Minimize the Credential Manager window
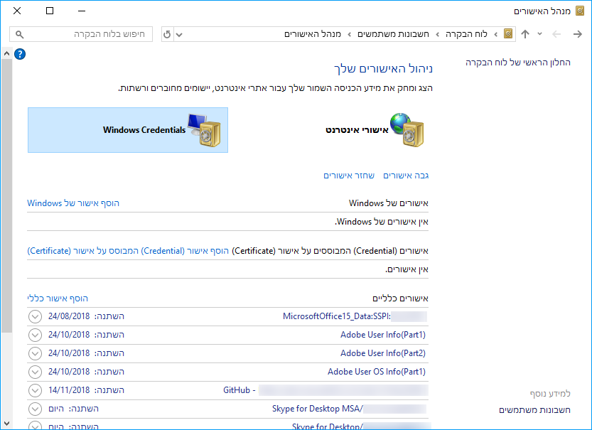The image size is (592, 430). [82, 11]
